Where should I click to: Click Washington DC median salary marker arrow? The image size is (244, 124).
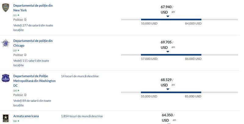pos(168,89)
